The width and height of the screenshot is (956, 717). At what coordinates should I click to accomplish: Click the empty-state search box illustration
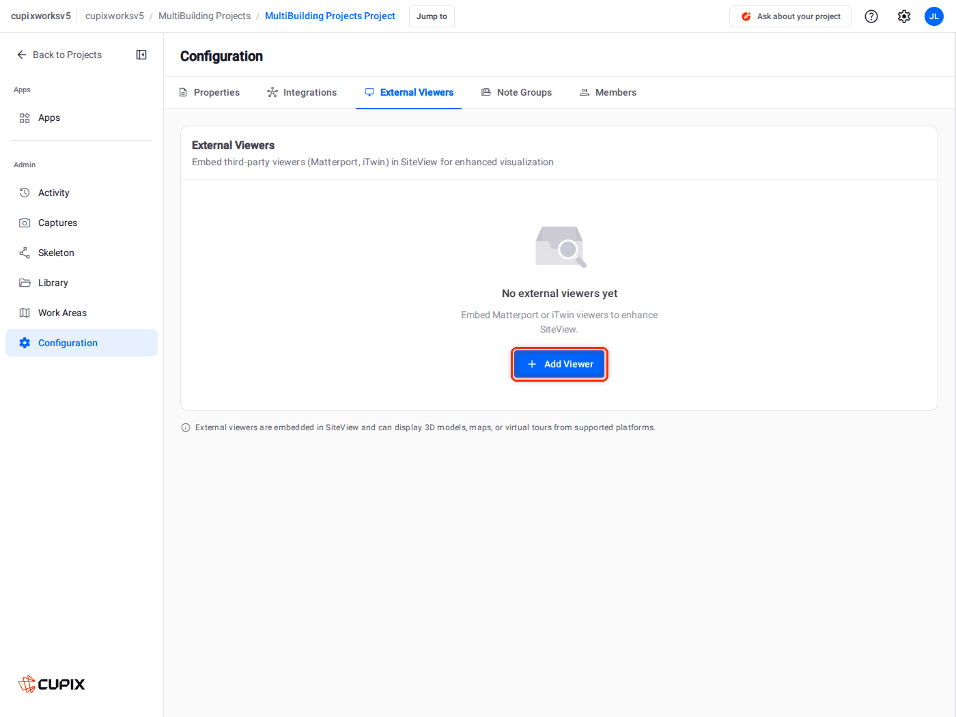(x=561, y=247)
